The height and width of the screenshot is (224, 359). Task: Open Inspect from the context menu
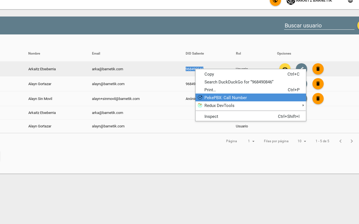(211, 116)
